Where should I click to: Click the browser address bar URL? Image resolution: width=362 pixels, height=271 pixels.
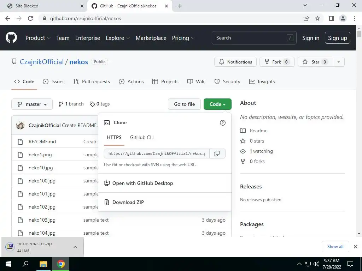click(x=86, y=18)
